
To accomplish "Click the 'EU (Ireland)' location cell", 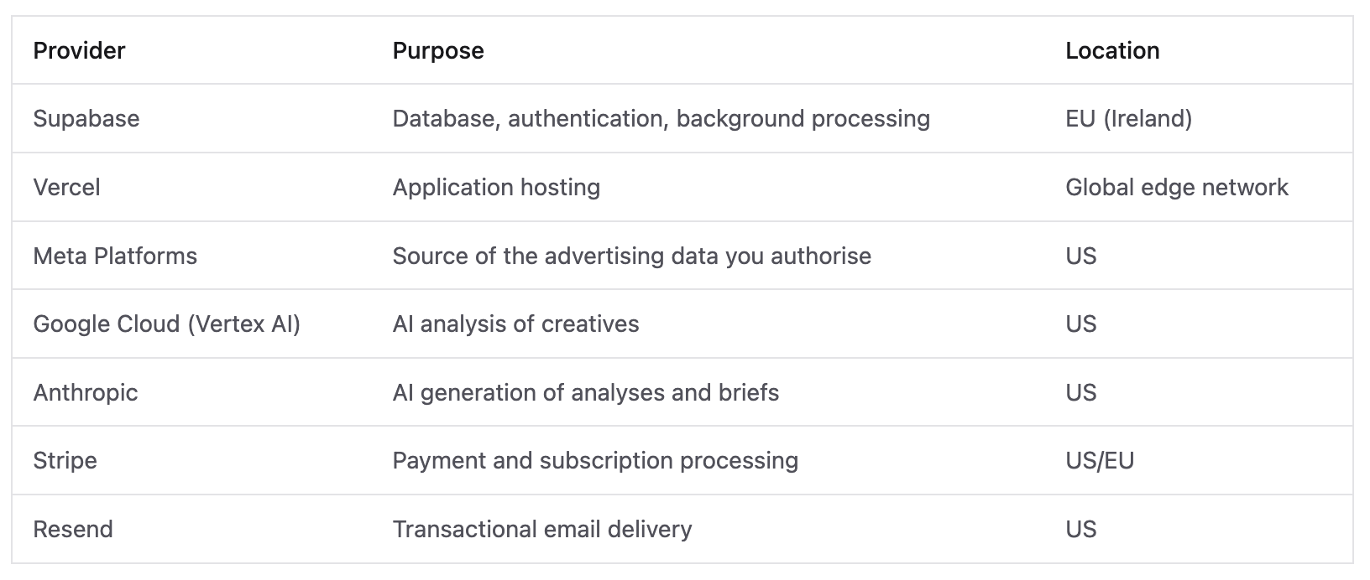I will tap(1129, 118).
